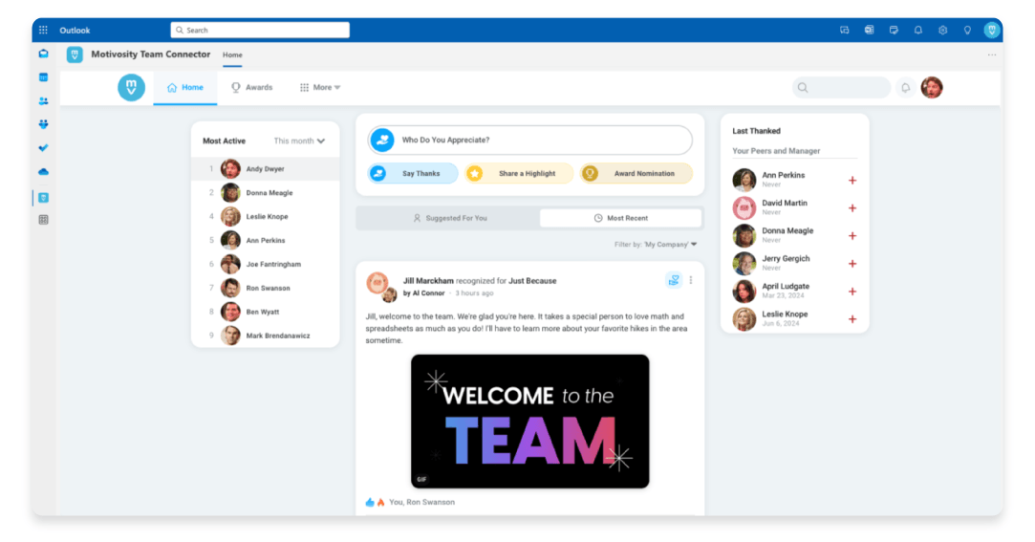The height and width of the screenshot is (542, 1035).
Task: Open Al Connor author link
Action: (x=428, y=293)
